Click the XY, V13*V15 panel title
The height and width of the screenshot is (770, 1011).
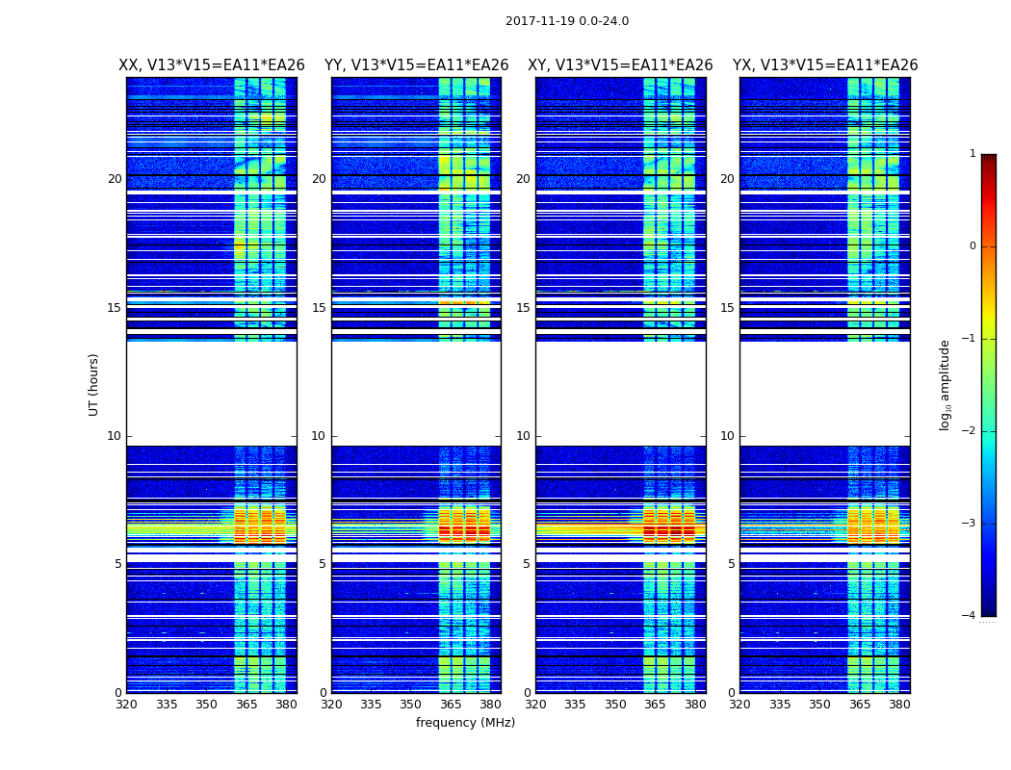620,65
